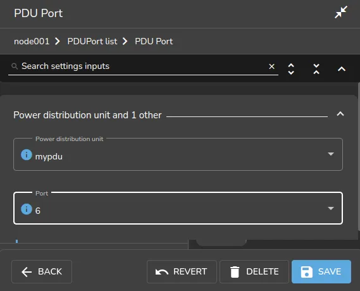
Task: Show info for Power distribution unit field
Action: tap(27, 154)
